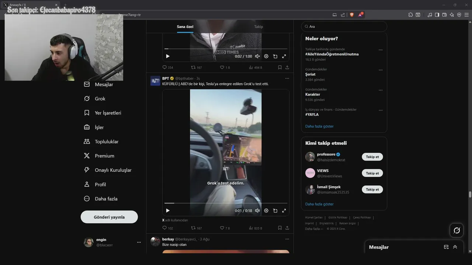Open more options for Karakter trend
Screen dimensions: 472x265
(381, 90)
